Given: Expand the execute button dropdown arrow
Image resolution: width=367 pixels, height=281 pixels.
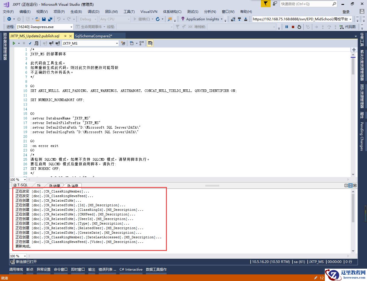Looking at the screenshot, I should [19, 43].
